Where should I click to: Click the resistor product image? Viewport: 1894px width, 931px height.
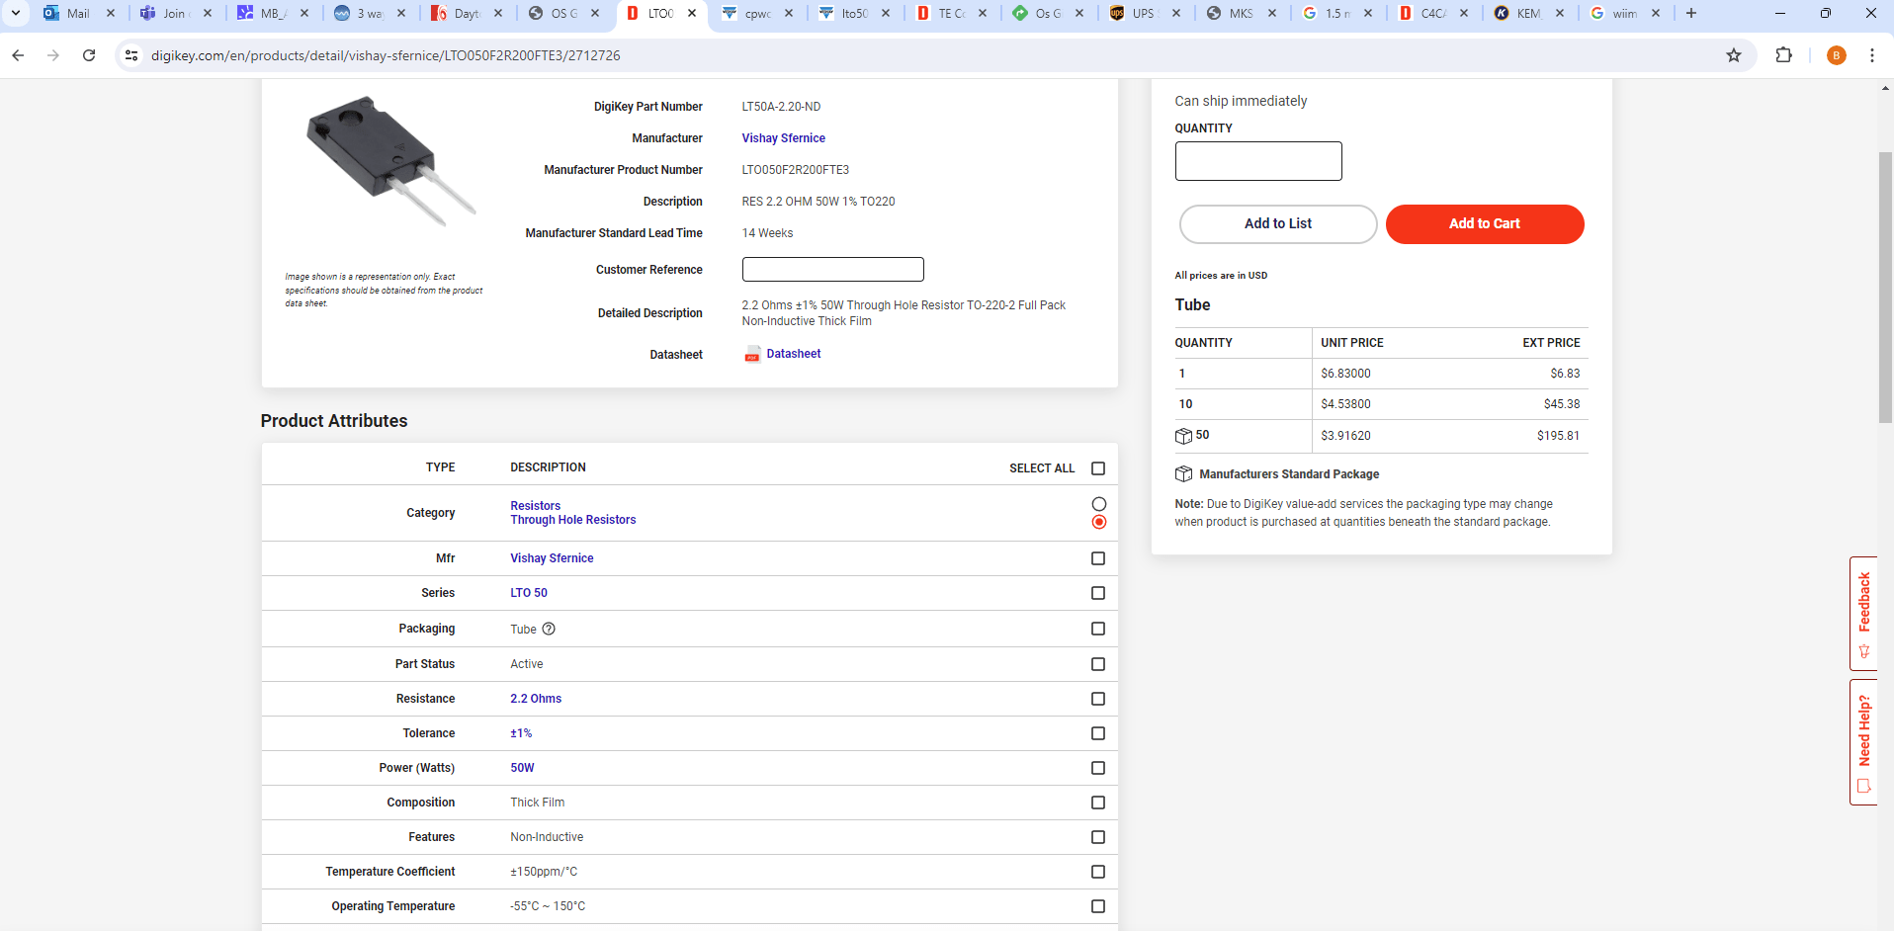coord(390,160)
